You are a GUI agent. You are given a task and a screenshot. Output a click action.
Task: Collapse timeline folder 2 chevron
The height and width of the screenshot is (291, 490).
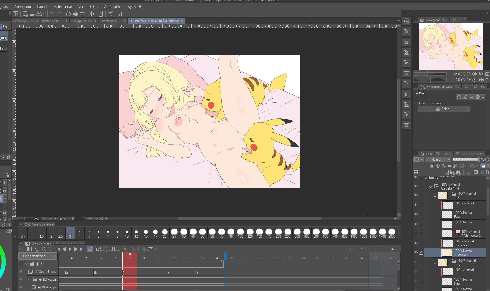point(26,264)
